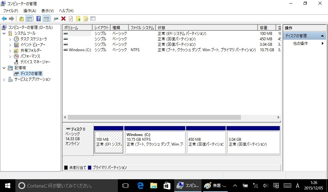
Task: Click the document with checkmark properties icon
Action: (x=71, y=19)
